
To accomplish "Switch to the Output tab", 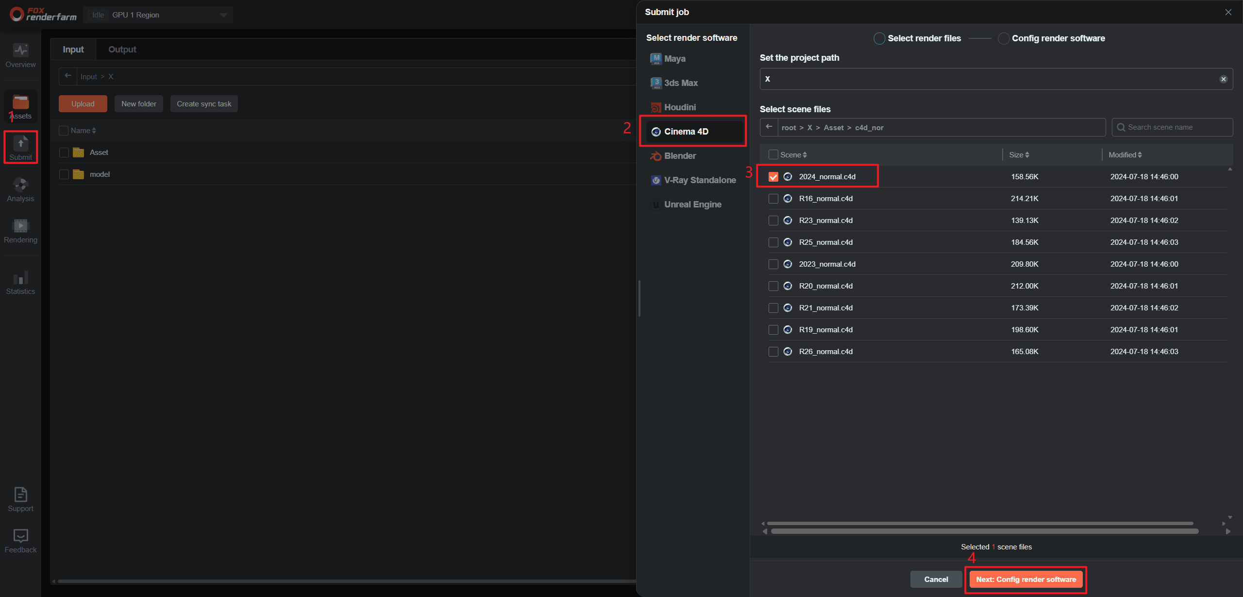I will coord(122,50).
